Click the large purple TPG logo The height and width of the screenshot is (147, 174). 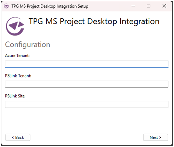click(15, 26)
